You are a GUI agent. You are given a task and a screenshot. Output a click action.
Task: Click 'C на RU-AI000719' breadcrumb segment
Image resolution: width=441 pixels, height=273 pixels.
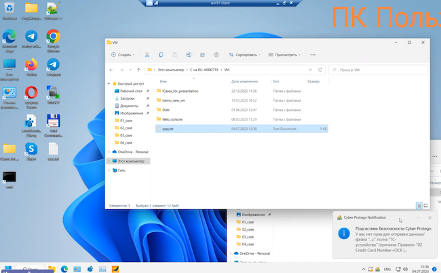[204, 70]
